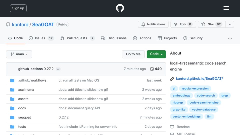Open the asciinema folder name
The width and height of the screenshot is (240, 135).
coord(26,90)
